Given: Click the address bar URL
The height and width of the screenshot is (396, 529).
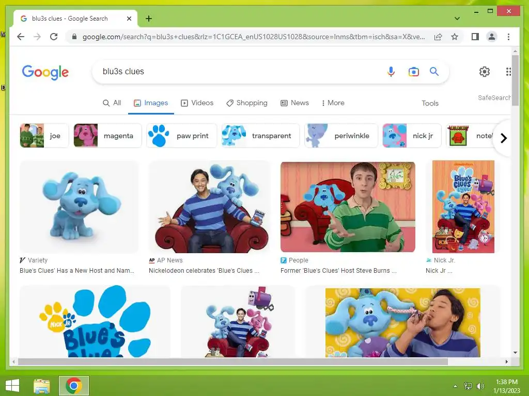Looking at the screenshot, I should click(x=254, y=37).
